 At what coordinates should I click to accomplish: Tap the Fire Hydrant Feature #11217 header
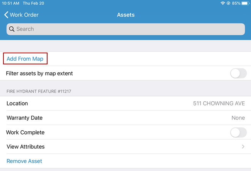pyautogui.click(x=39, y=91)
